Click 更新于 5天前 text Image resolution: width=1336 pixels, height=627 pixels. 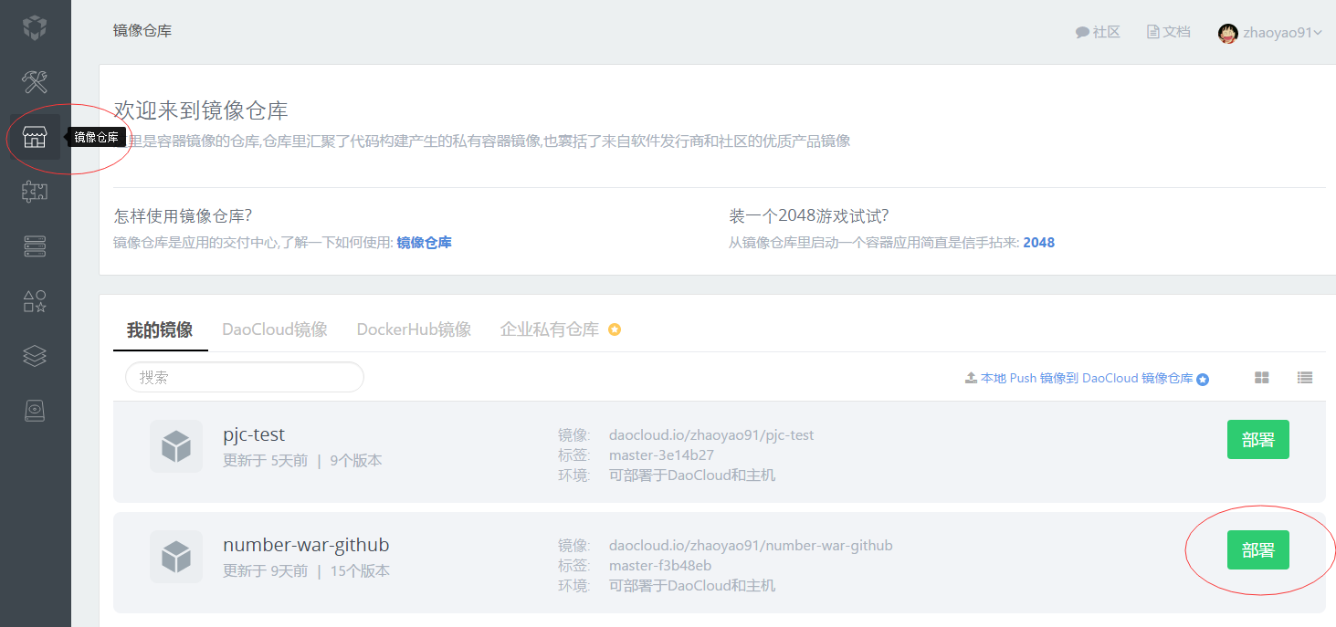pos(265,461)
